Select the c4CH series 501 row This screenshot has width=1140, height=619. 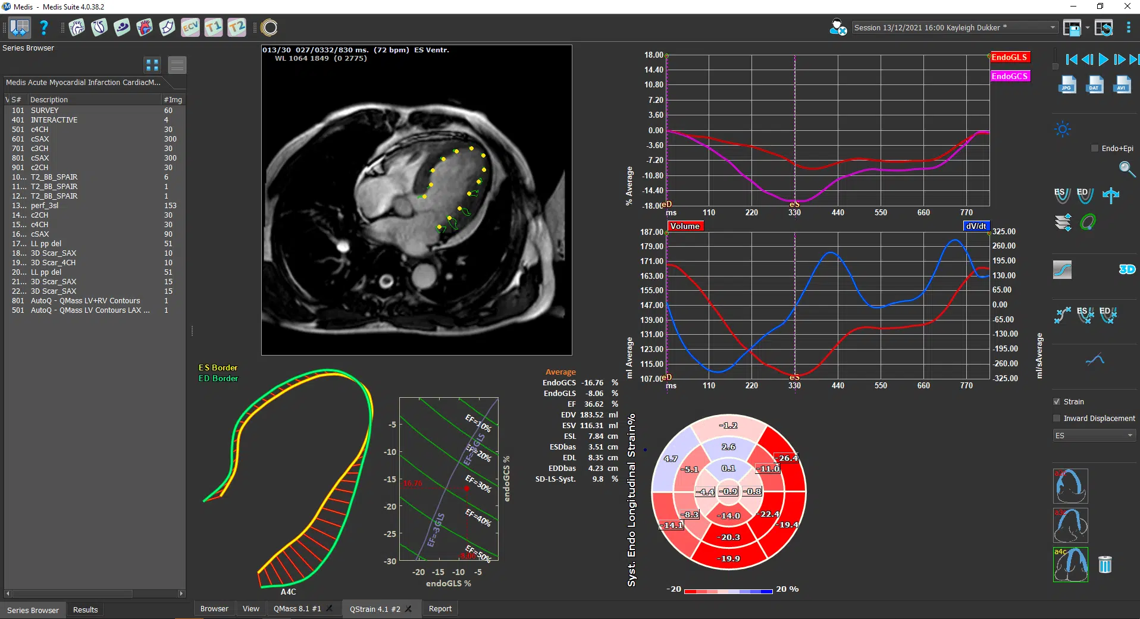click(x=39, y=130)
